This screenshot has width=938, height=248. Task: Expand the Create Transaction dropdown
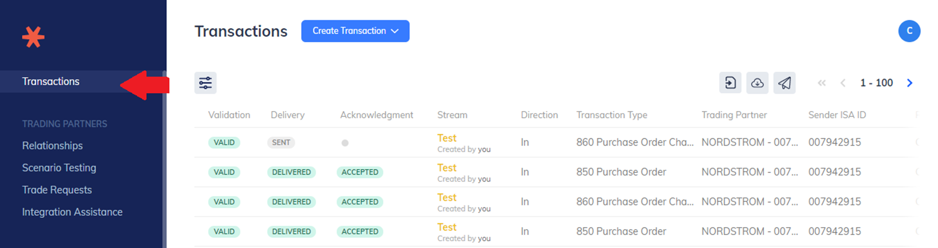pos(355,31)
